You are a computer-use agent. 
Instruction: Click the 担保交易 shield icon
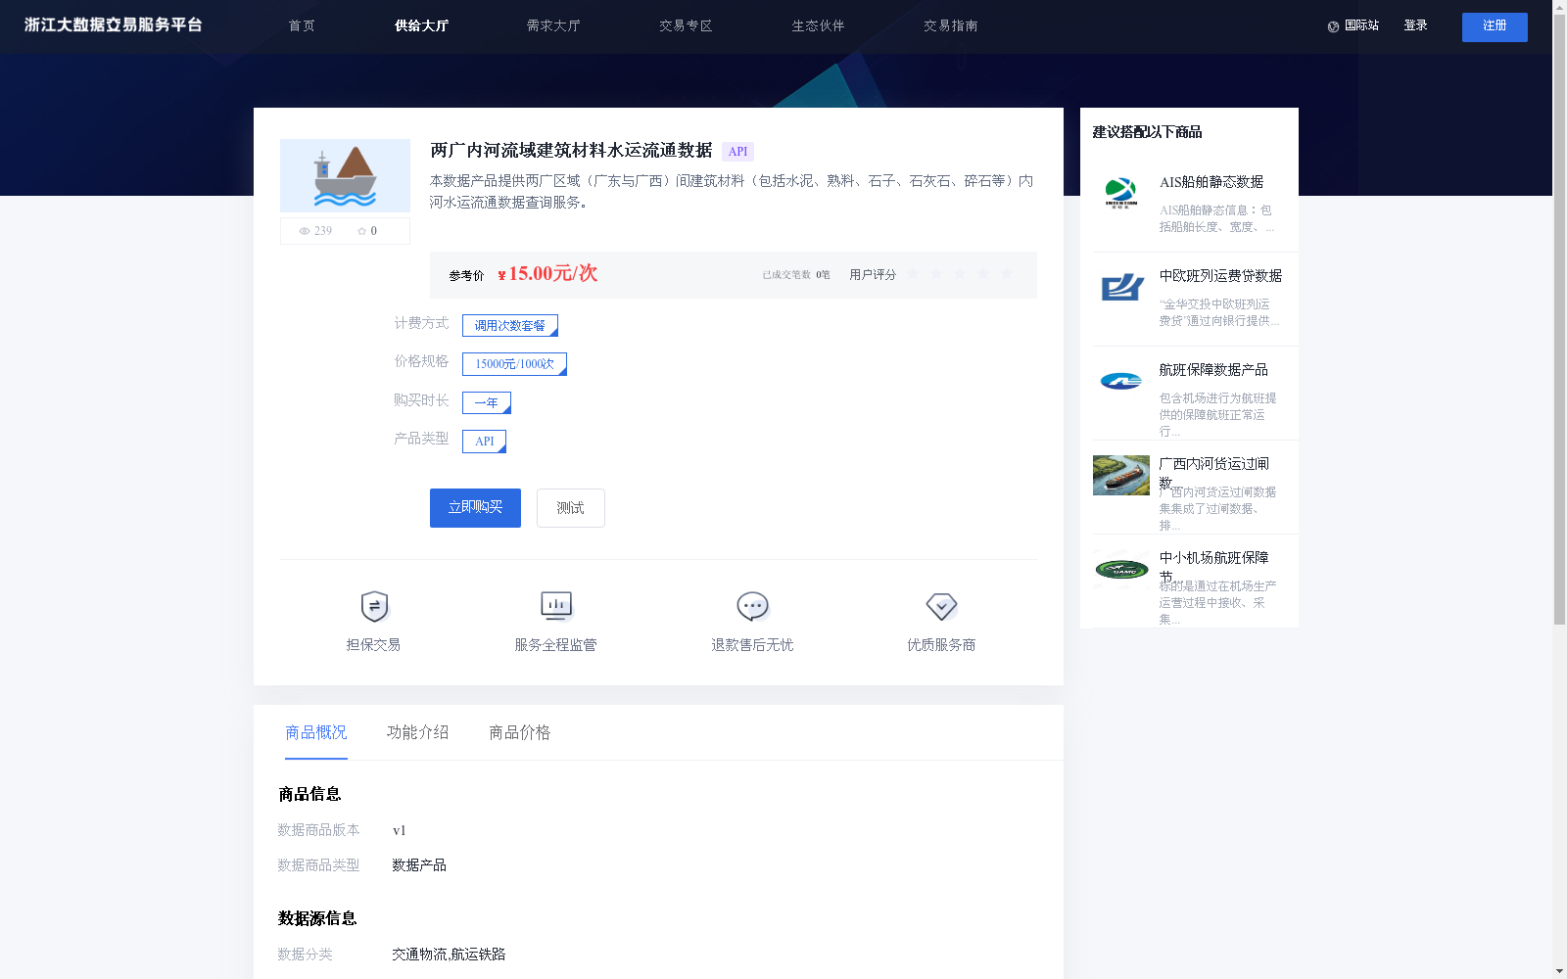(x=374, y=607)
